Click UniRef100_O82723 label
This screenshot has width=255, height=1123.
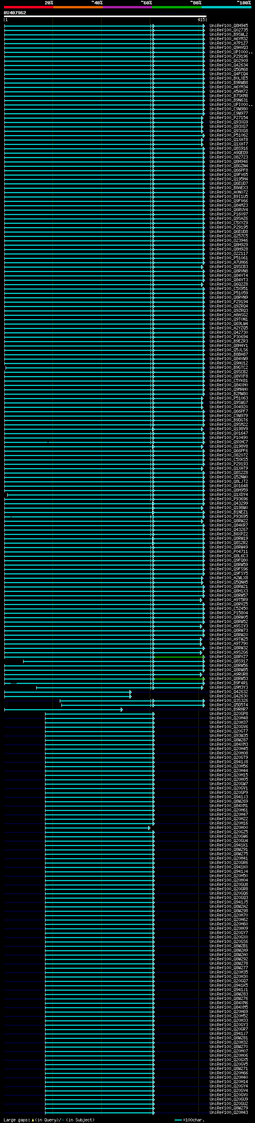point(229,157)
